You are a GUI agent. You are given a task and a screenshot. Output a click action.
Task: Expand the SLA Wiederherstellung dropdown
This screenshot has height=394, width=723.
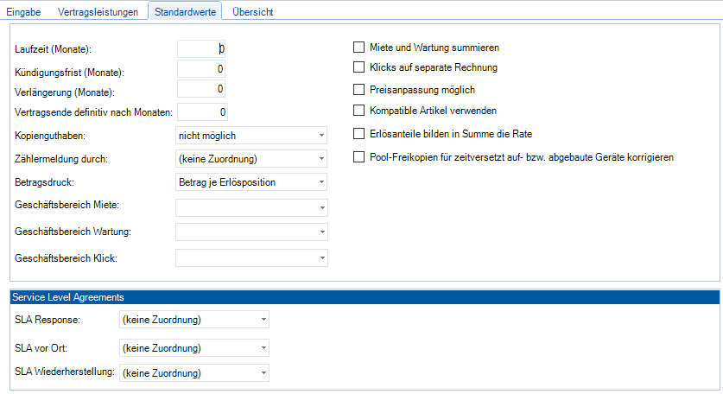[x=193, y=373]
